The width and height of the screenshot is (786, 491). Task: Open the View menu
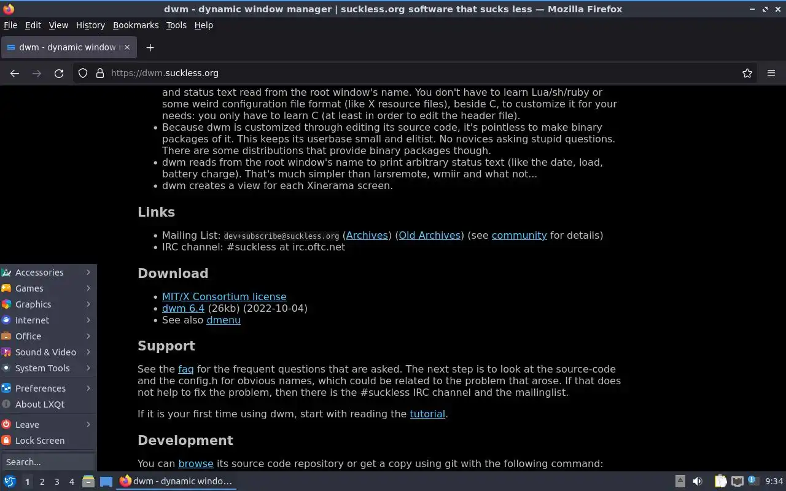[58, 25]
